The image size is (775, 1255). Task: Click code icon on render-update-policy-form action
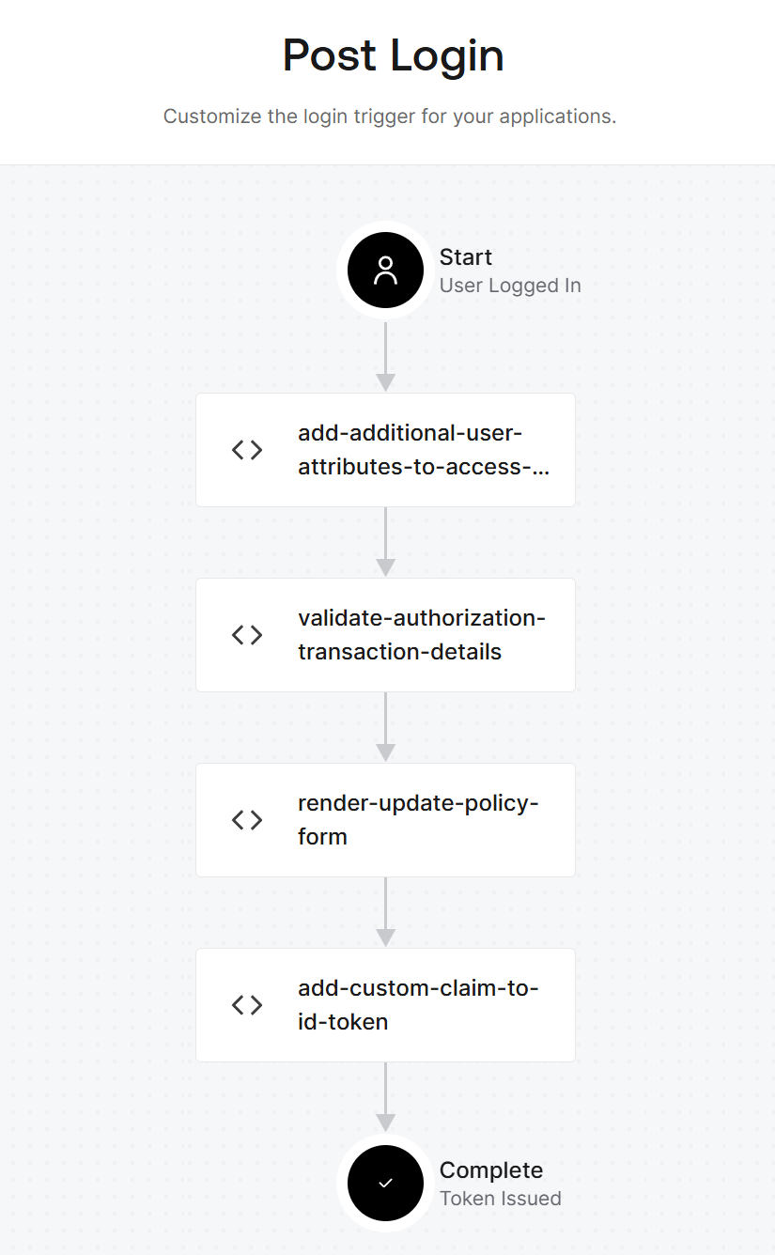(247, 820)
